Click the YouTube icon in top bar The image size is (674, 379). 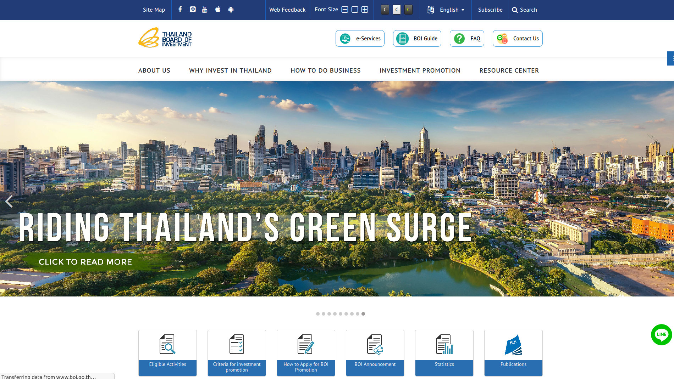[204, 10]
